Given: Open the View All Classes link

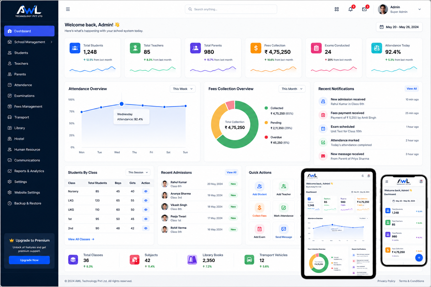Looking at the screenshot, I should pyautogui.click(x=81, y=239).
